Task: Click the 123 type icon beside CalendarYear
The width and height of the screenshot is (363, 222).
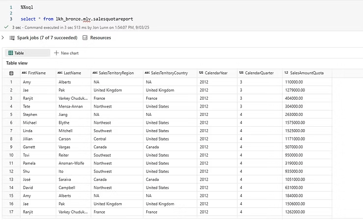Action: (201, 73)
